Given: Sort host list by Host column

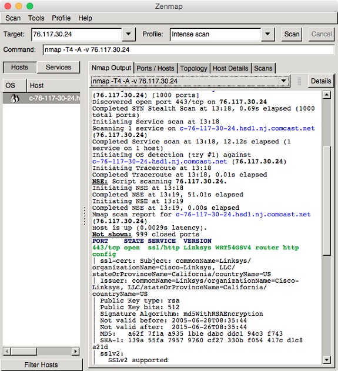Looking at the screenshot, I should (x=53, y=85).
